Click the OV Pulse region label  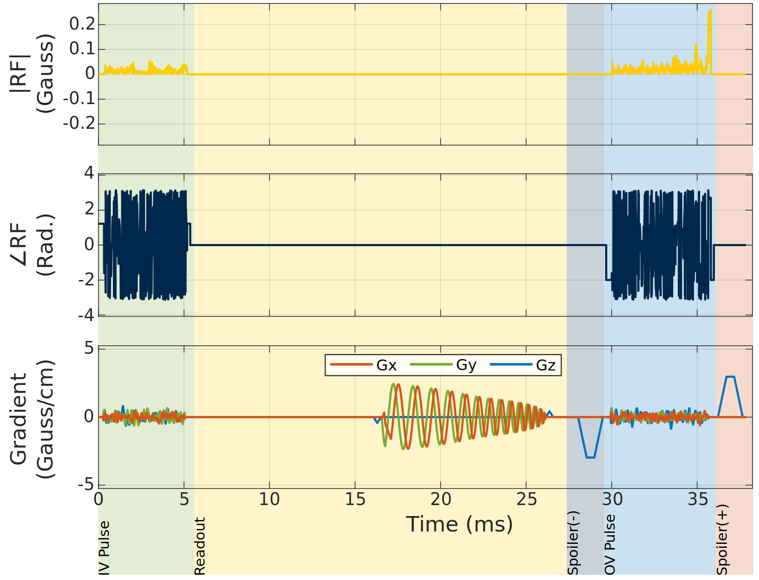pos(609,544)
